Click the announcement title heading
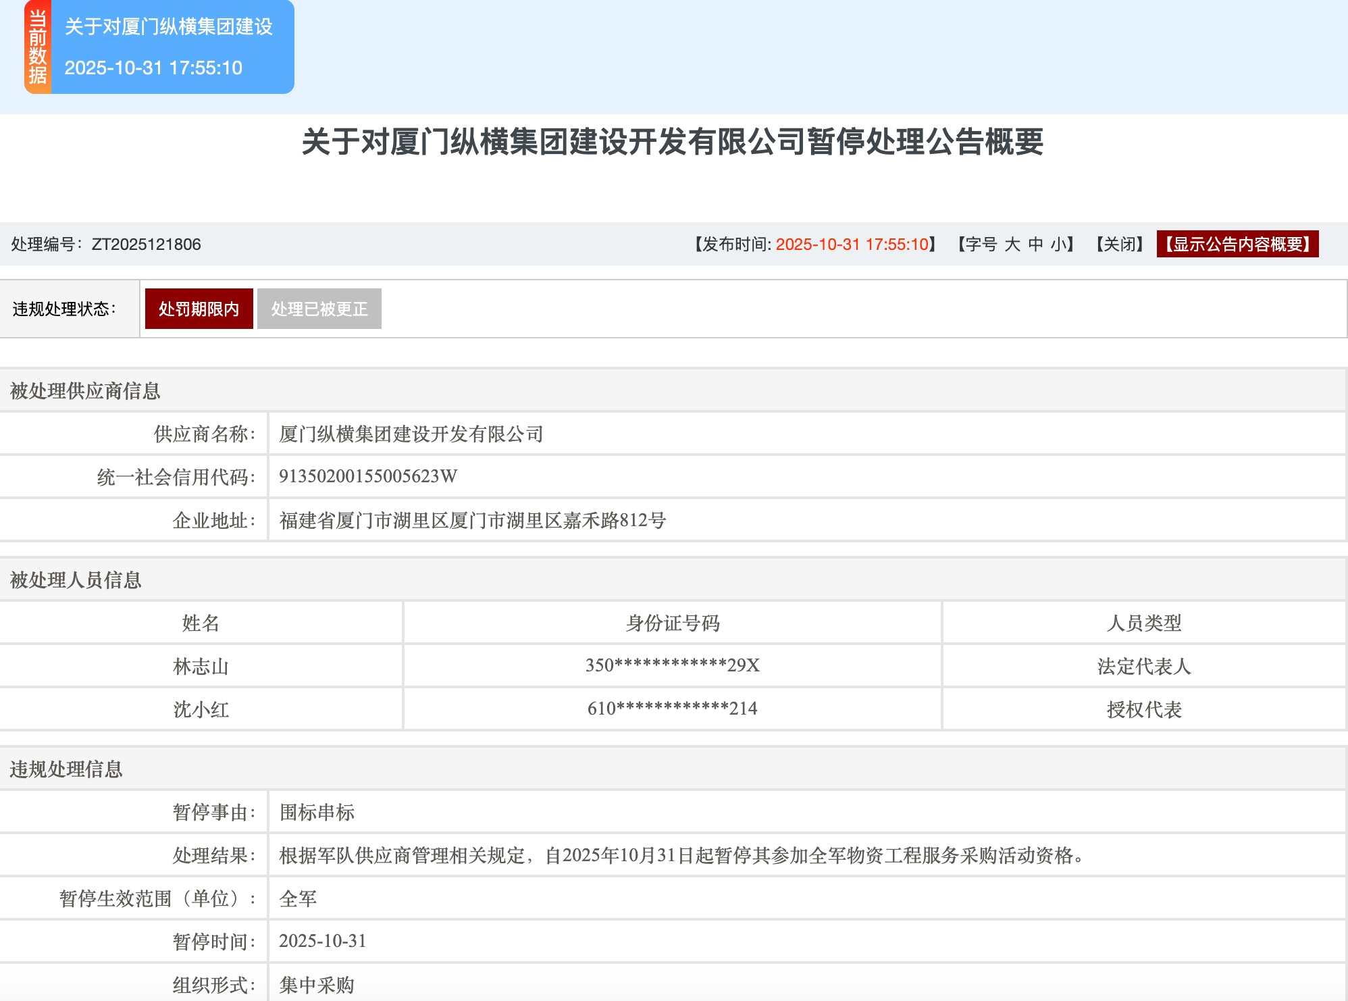 [673, 145]
